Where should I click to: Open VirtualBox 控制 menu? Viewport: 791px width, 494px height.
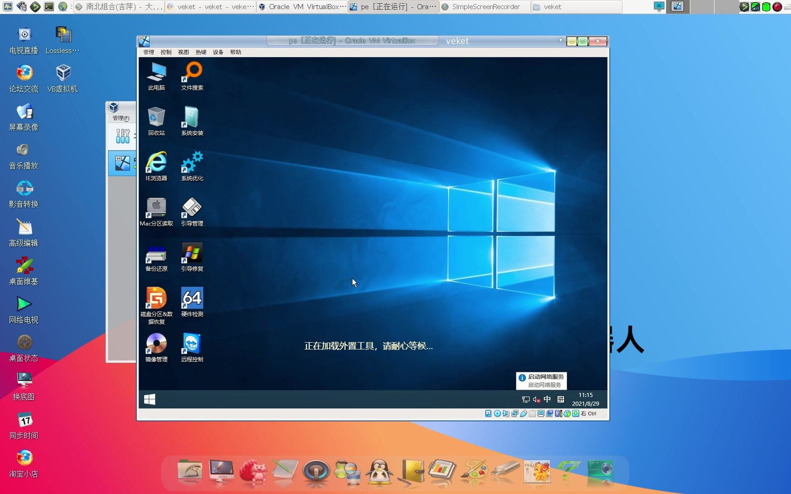click(166, 52)
